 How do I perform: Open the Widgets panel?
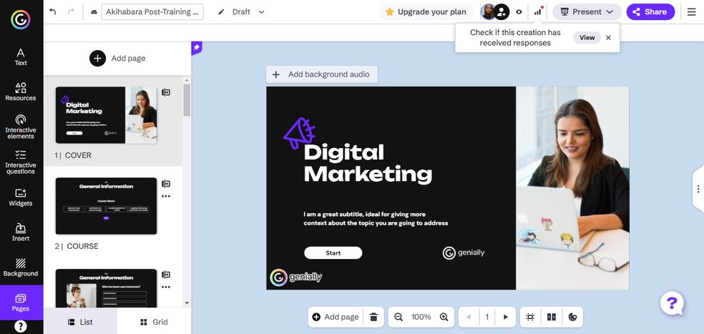click(x=21, y=197)
